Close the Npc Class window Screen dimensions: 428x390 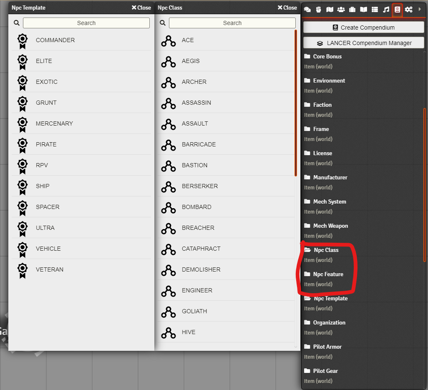click(x=287, y=8)
